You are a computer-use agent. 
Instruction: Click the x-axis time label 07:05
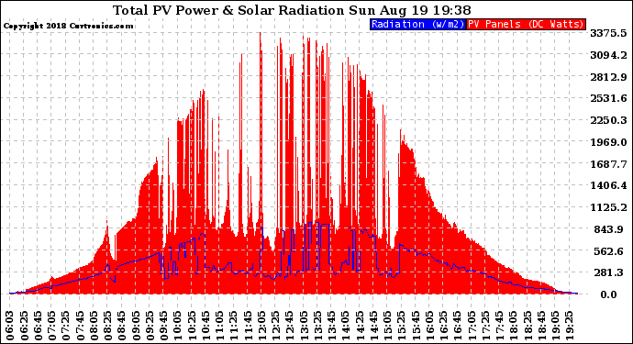(x=52, y=326)
